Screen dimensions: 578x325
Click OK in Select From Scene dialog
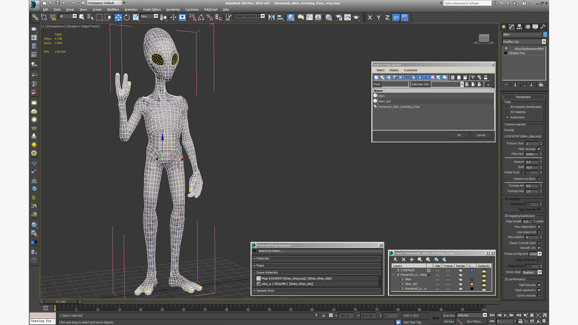pyautogui.click(x=459, y=135)
